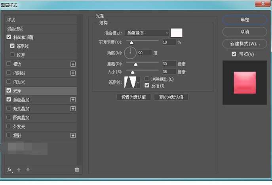The height and width of the screenshot is (185, 272).
Task: Click the plus icon beside 渐变叠加
Action: (73, 109)
